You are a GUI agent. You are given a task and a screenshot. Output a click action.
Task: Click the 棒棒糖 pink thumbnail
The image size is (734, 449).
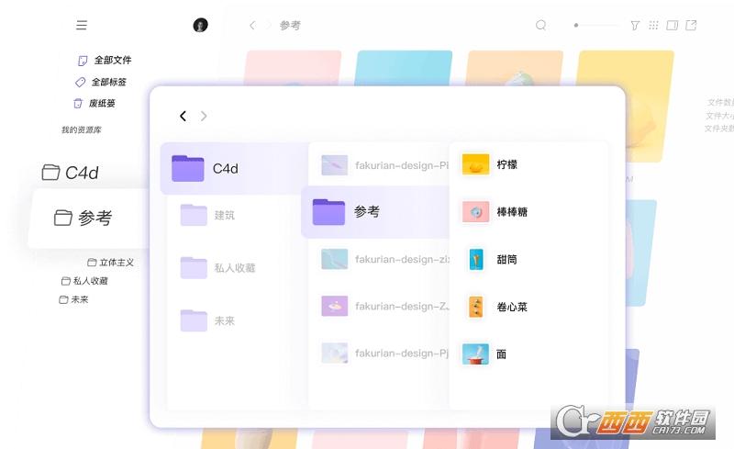point(475,212)
